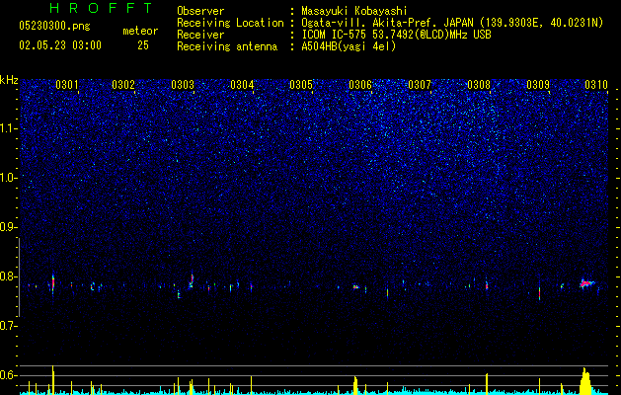Click the Receiving antenna label
The height and width of the screenshot is (395, 621).
(227, 46)
